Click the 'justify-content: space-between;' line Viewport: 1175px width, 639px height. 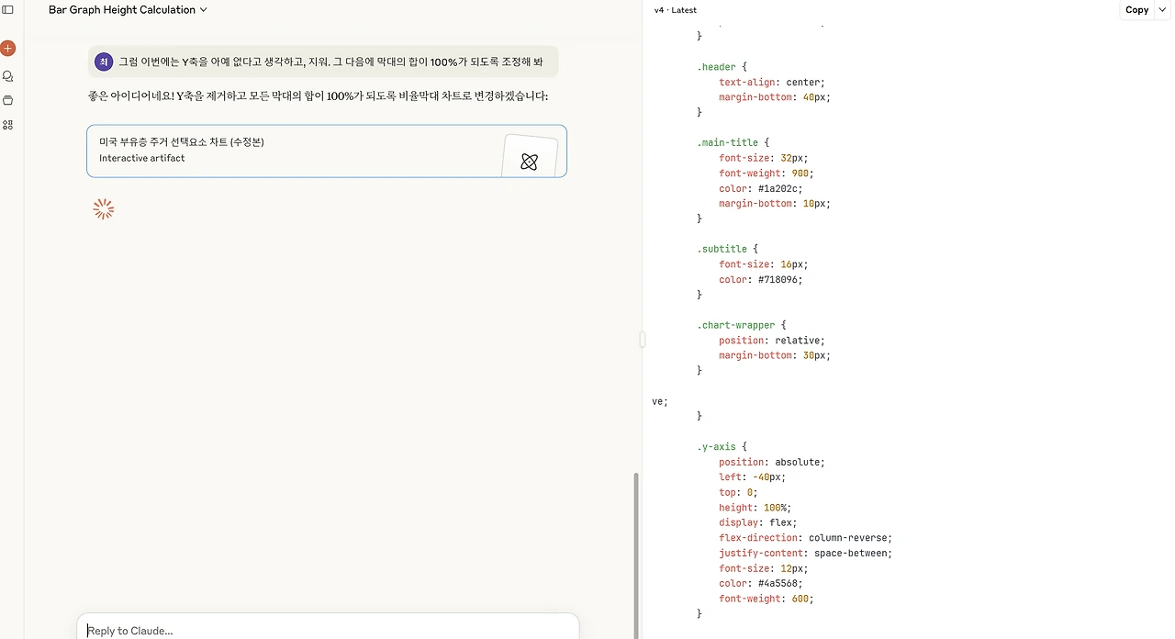pyautogui.click(x=805, y=553)
